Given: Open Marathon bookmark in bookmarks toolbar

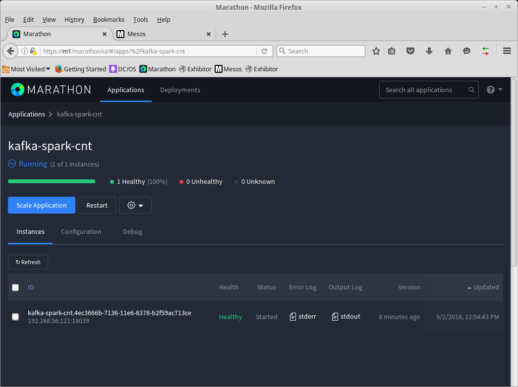Looking at the screenshot, I should 158,69.
